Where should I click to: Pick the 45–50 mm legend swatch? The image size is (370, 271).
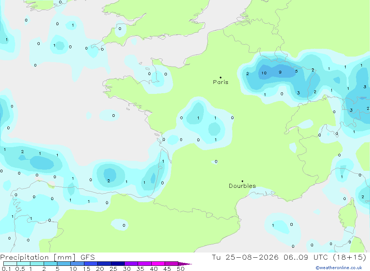(x=172, y=264)
